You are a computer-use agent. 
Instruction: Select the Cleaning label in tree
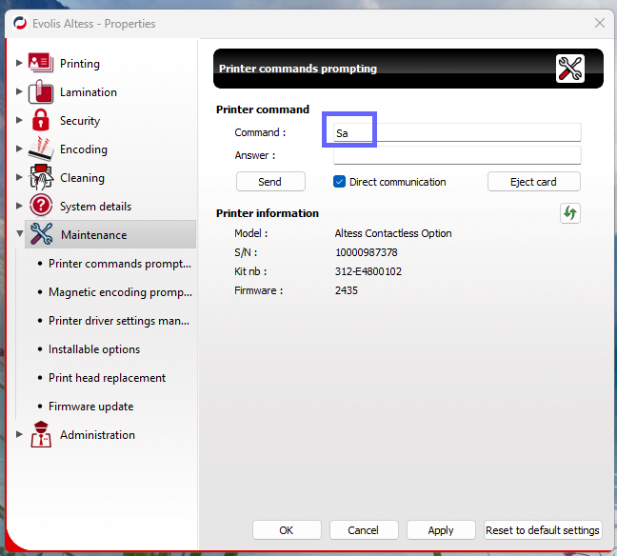point(82,178)
